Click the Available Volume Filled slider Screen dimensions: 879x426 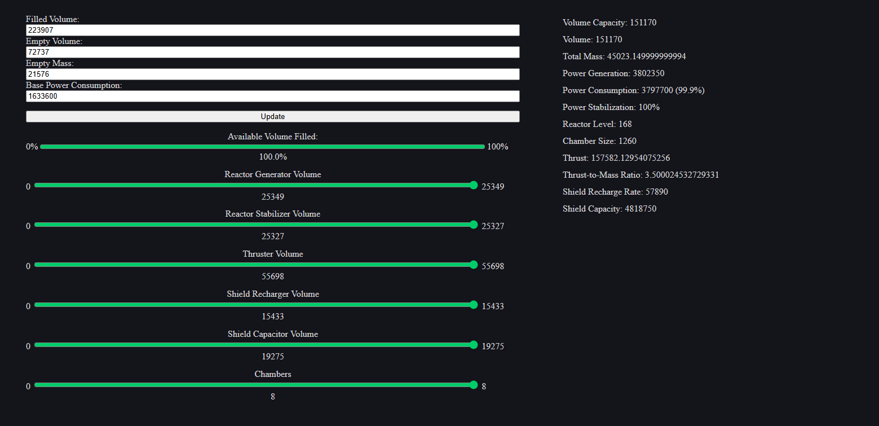[262, 147]
